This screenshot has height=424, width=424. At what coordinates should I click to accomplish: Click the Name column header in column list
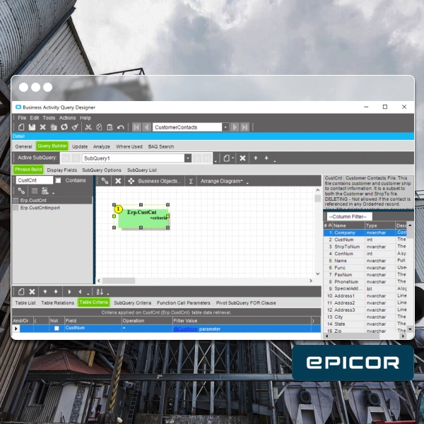coord(348,225)
